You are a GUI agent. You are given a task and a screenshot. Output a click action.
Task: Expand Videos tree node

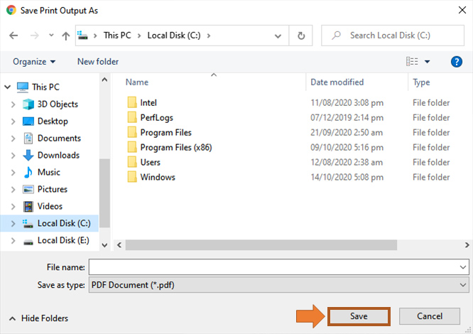(13, 206)
